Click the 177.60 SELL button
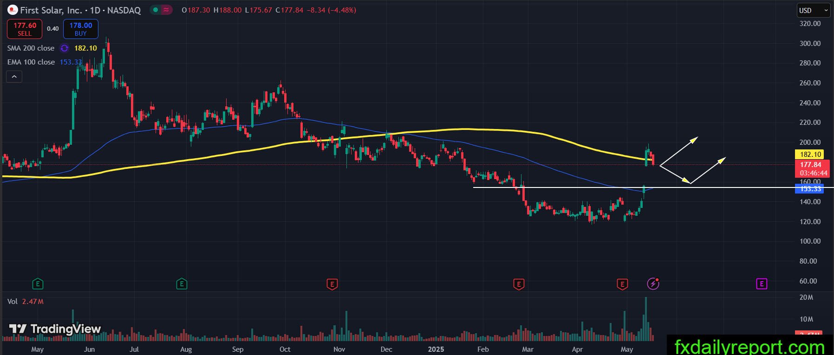The image size is (834, 355). (25, 29)
